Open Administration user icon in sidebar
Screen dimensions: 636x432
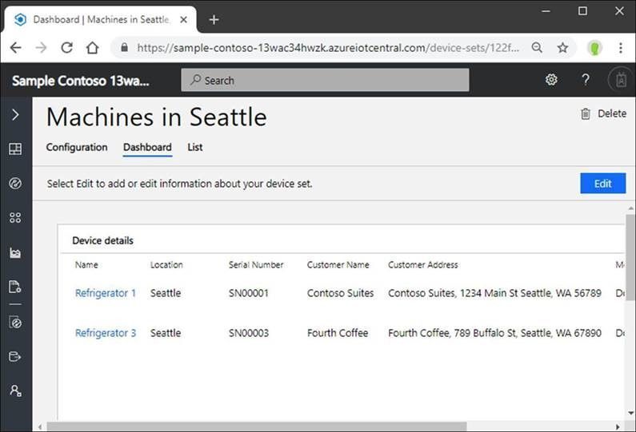pos(15,390)
